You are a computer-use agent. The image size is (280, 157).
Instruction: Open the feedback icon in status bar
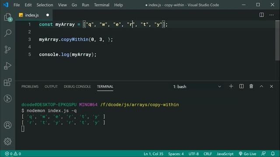263,154
